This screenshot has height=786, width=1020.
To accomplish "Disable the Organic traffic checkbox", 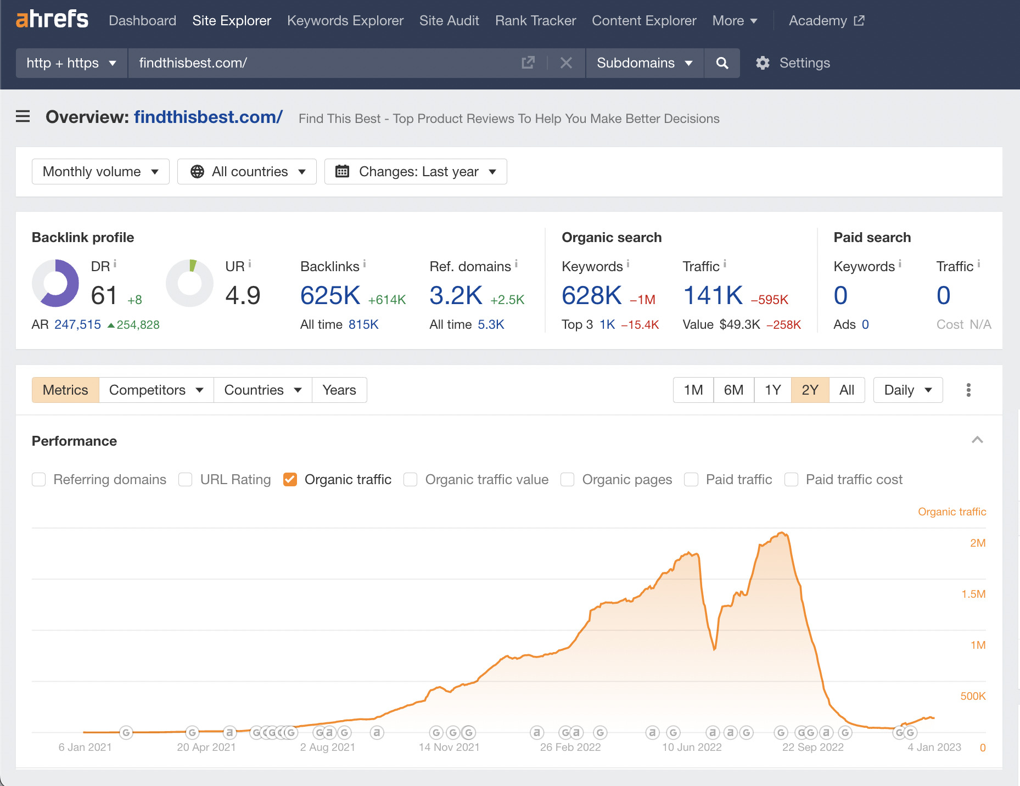I will (x=290, y=479).
